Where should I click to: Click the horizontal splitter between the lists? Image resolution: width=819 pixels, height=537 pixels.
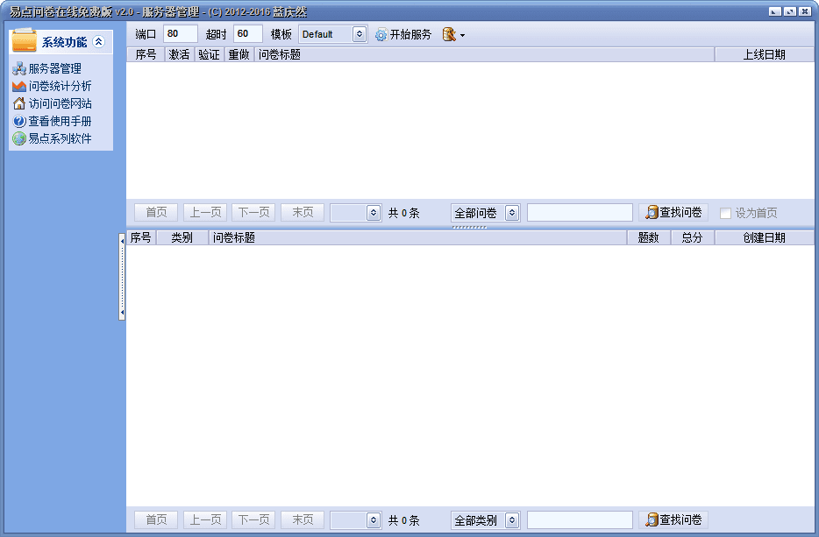point(469,227)
